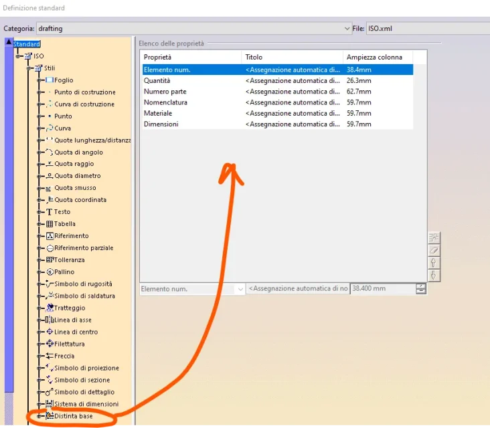Click the Tratteggio hatching icon
Viewport: 490px width, 428px height.
click(x=50, y=308)
